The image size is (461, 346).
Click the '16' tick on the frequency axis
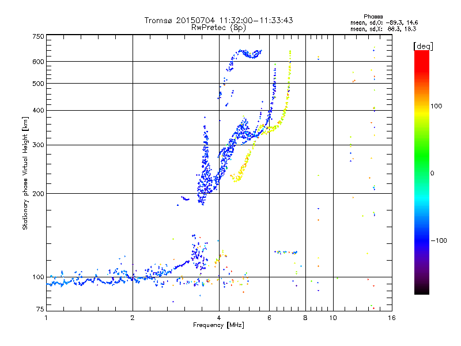pyautogui.click(x=391, y=318)
